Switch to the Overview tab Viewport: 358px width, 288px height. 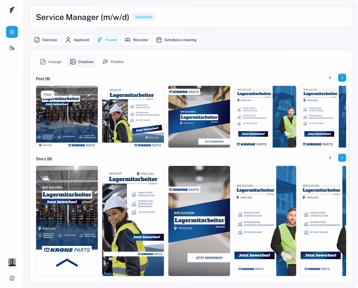pos(46,40)
